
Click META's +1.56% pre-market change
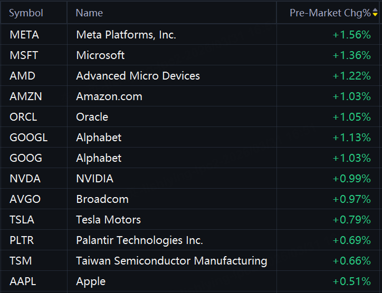click(351, 35)
